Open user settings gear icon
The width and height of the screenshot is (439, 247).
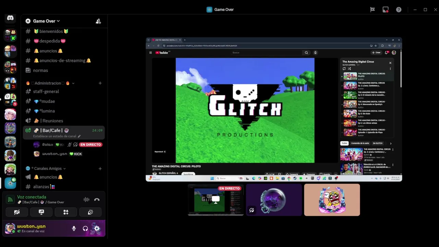(x=97, y=228)
